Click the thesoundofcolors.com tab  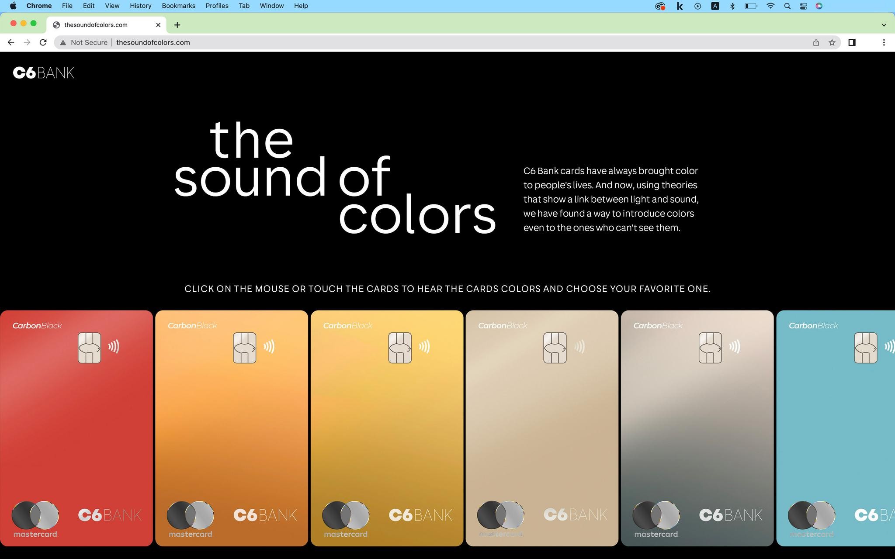(x=106, y=25)
